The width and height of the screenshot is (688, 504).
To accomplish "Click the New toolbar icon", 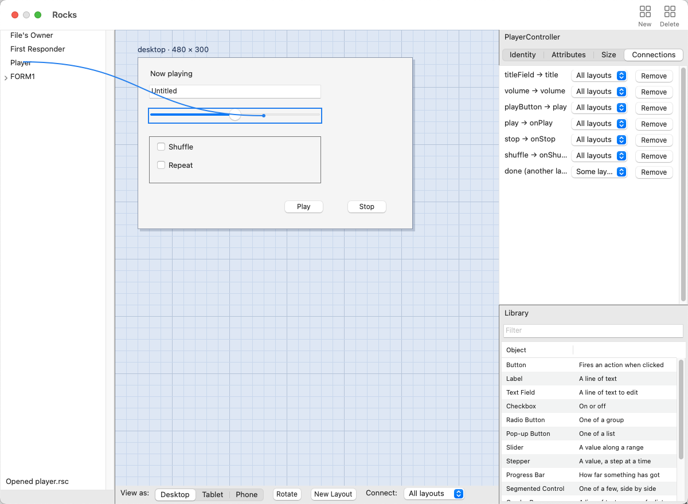I will [645, 15].
